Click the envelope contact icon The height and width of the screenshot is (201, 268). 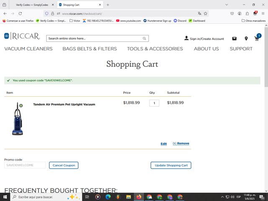(234, 39)
